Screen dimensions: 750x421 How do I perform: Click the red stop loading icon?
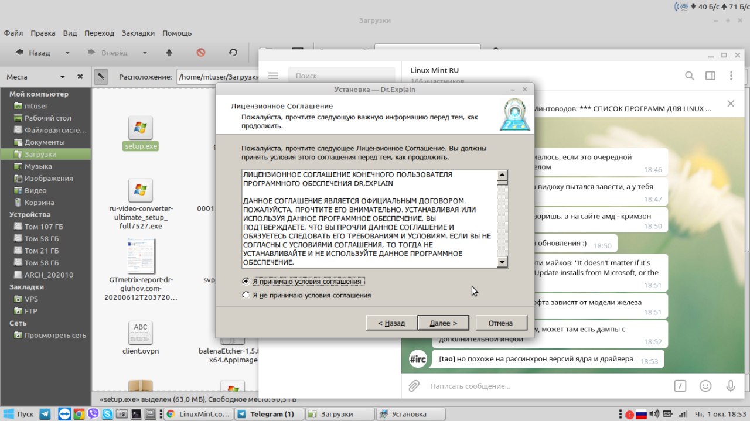point(201,53)
